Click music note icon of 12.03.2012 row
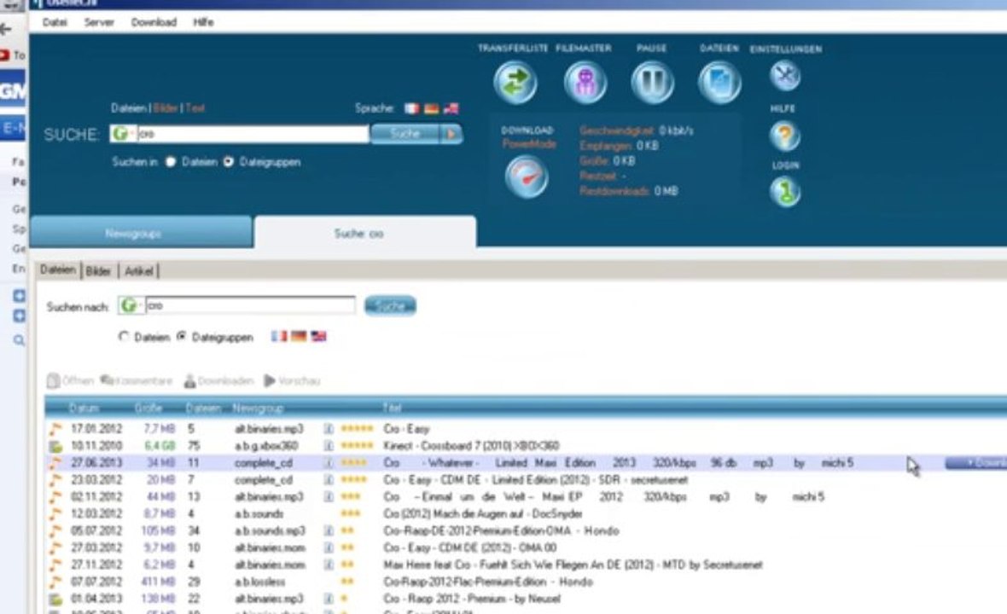The width and height of the screenshot is (1007, 614). coord(55,514)
